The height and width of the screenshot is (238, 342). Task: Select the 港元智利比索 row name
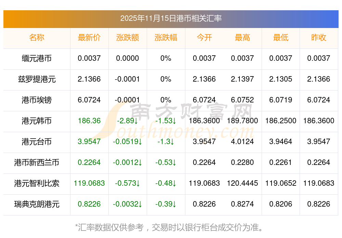pos(37,183)
